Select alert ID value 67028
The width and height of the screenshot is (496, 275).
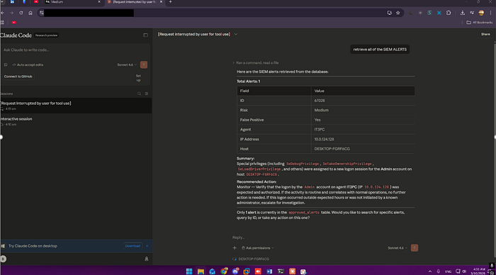click(x=320, y=101)
